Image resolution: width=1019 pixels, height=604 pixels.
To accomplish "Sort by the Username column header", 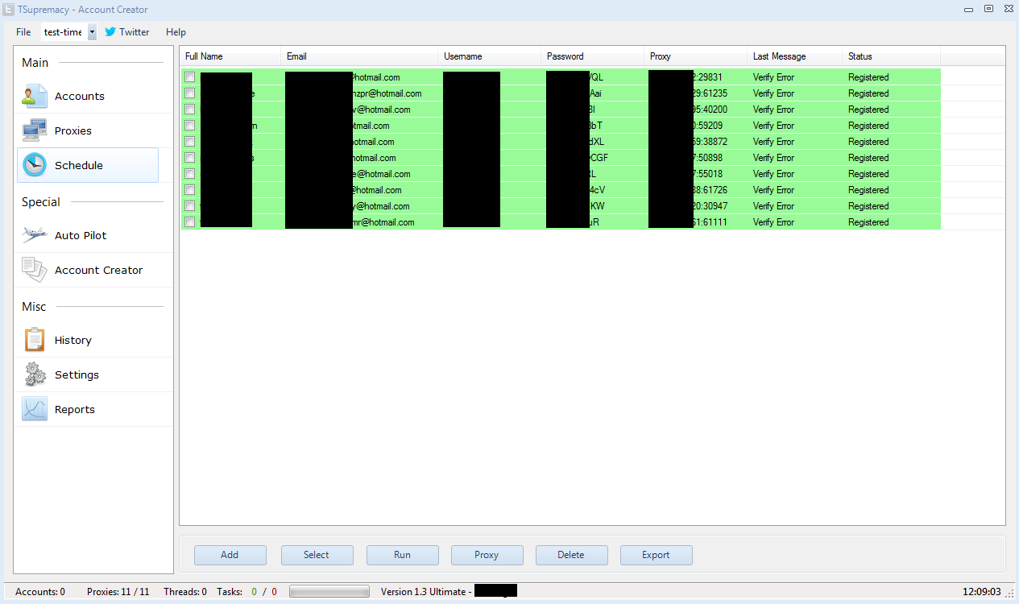I will coord(490,56).
